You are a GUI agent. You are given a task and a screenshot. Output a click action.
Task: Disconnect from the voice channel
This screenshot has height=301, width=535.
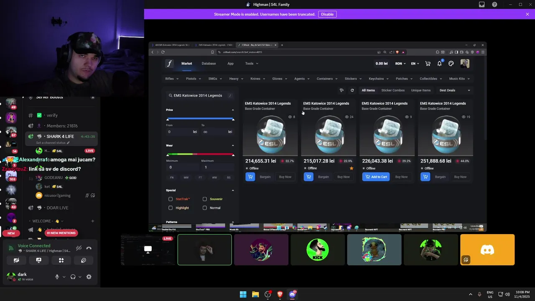click(x=89, y=248)
